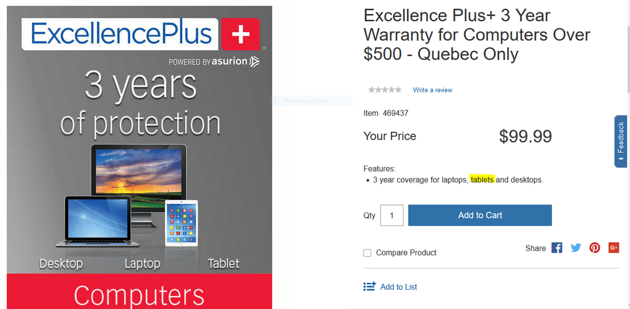Share the product on Facebook

[x=556, y=247]
